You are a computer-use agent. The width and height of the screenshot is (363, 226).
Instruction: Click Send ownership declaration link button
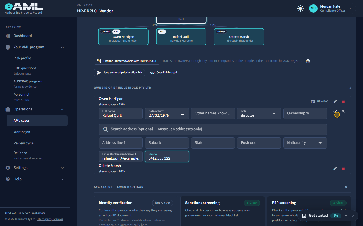pyautogui.click(x=119, y=73)
